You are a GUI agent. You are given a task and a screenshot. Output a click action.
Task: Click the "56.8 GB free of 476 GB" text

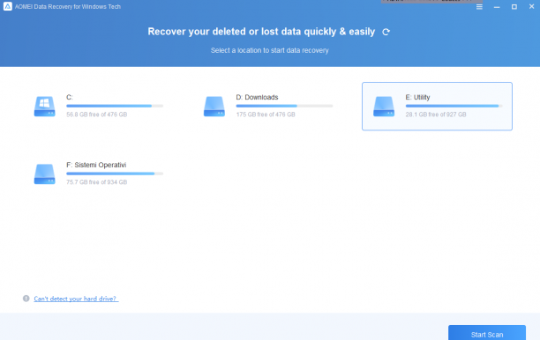[97, 115]
